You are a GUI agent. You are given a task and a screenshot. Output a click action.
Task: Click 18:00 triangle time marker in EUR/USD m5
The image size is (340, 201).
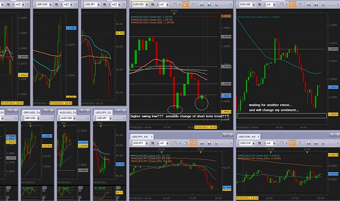click(174, 14)
